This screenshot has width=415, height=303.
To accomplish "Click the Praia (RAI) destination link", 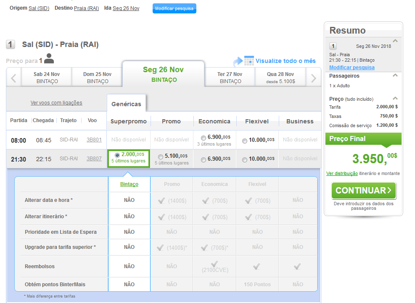I will point(86,8).
